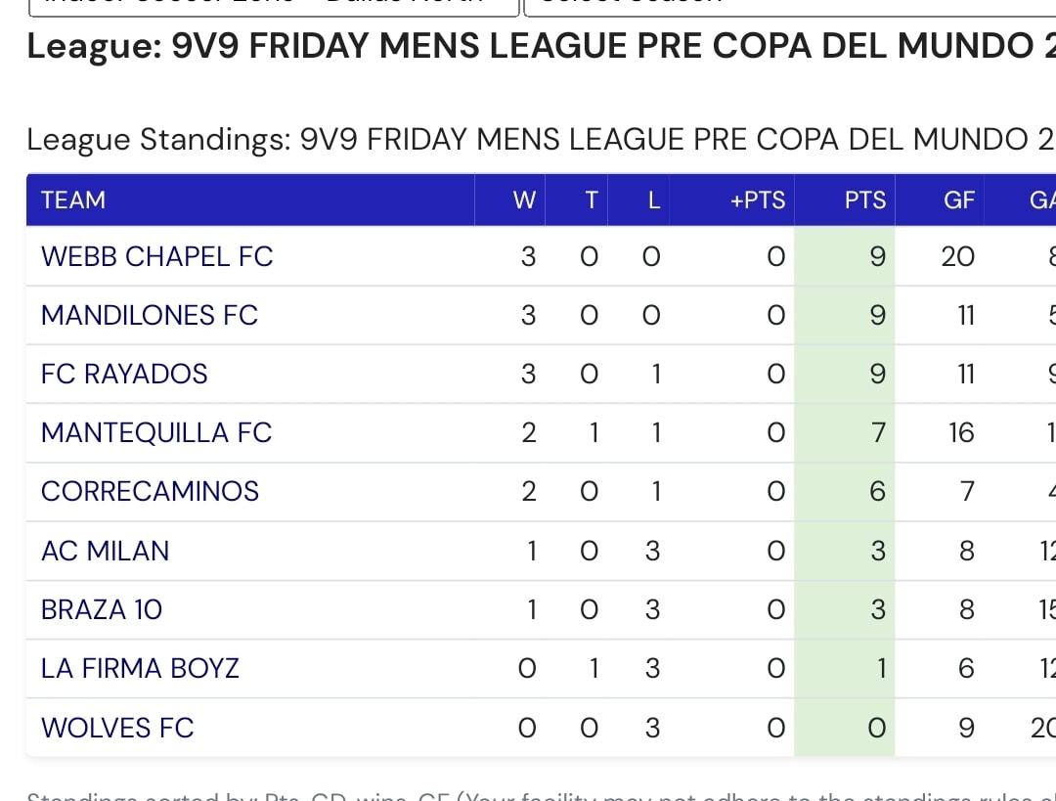Image resolution: width=1056 pixels, height=801 pixels.
Task: Expand the facility selection dropdown
Action: (x=274, y=6)
